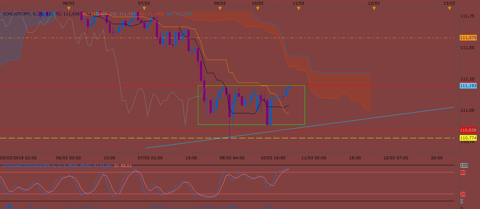Click the 10/03 date marker triangle
The height and width of the screenshot is (209, 480).
pyautogui.click(x=257, y=8)
